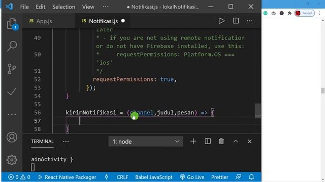The width and height of the screenshot is (325, 182).
Task: Click Prettier in status bar
Action: [220, 177]
